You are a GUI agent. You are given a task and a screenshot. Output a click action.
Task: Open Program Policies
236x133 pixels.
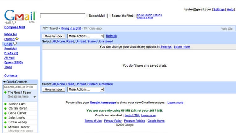tap(135, 121)
